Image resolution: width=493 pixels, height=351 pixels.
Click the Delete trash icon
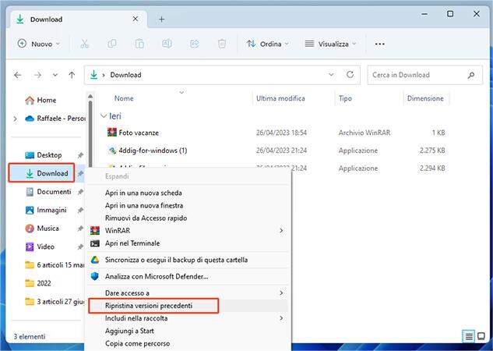[222, 44]
